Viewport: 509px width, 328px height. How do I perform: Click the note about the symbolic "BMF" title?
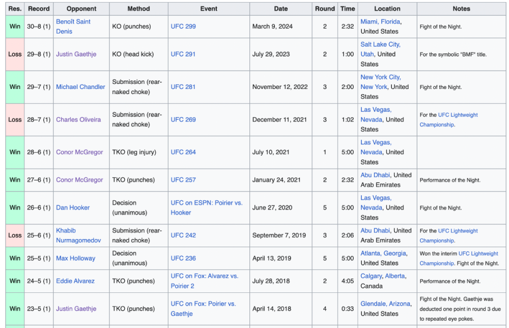(453, 54)
